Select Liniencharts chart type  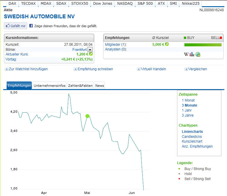tap(192, 132)
